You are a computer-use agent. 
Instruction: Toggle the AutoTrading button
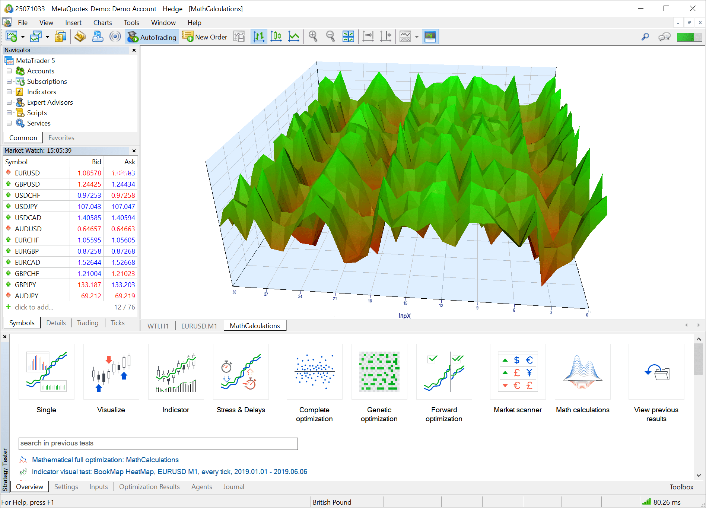pos(152,37)
